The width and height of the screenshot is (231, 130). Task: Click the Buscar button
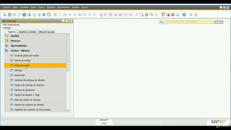tap(218, 22)
